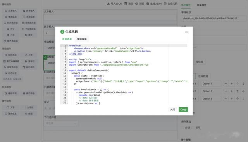This screenshot has width=248, height=142.
Task: Open the eye-icon Preview (预览) toolbar item
Action: (139, 3)
